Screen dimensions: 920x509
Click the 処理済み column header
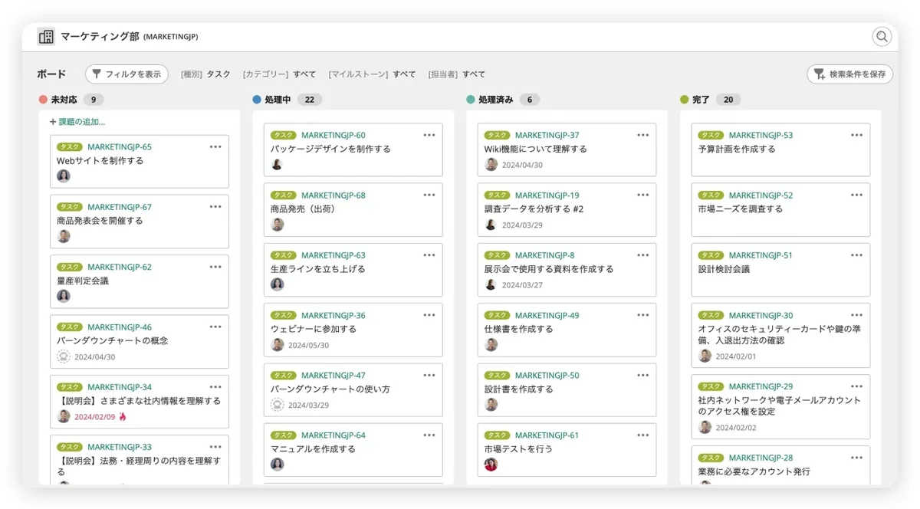[x=496, y=100]
